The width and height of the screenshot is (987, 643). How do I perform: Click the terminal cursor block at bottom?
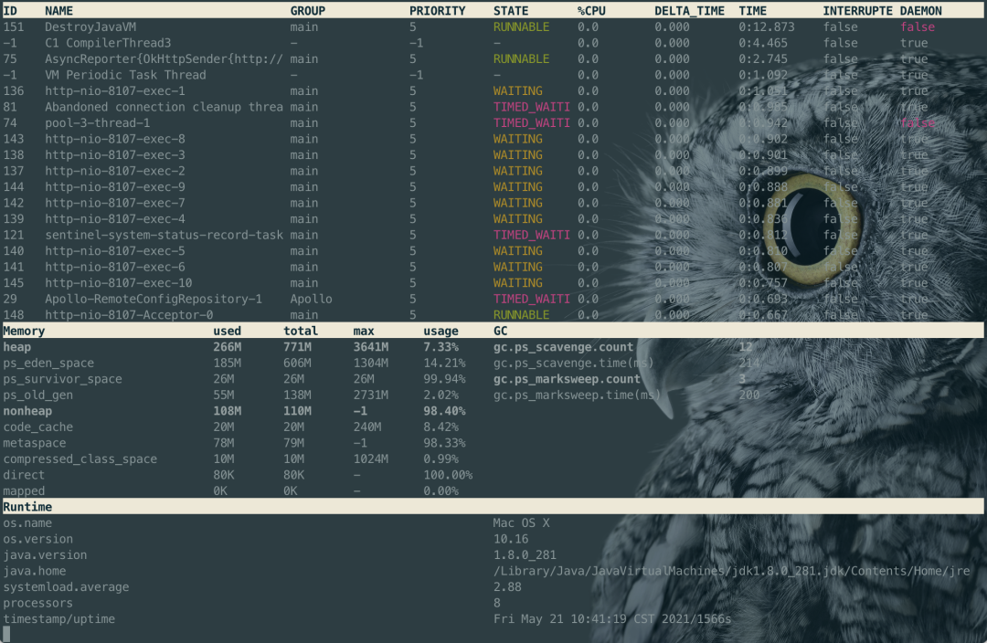click(6, 634)
